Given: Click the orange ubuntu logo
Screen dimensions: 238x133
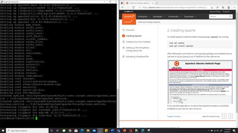Looking at the screenshot, I should (x=129, y=16).
